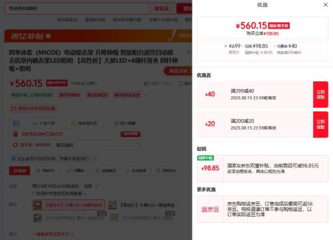The image size is (333, 240).
Task: Click the 更多优惠 section heading
Action: [x=206, y=189]
